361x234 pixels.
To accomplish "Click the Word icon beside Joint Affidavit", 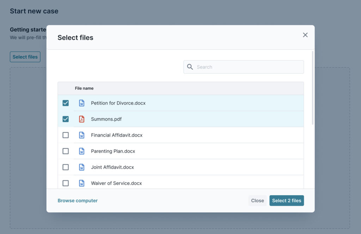I will pos(82,167).
